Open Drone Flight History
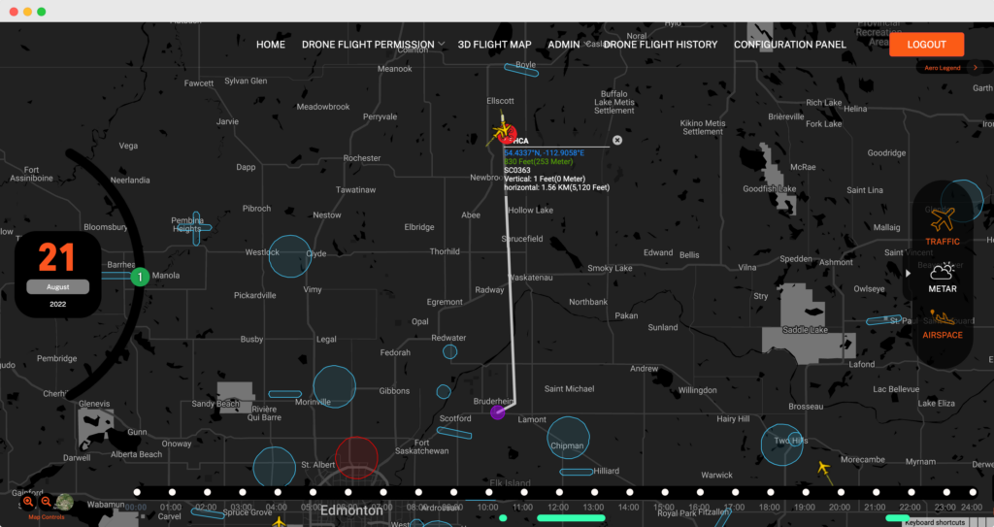Screen dimensions: 994x527 tap(660, 45)
